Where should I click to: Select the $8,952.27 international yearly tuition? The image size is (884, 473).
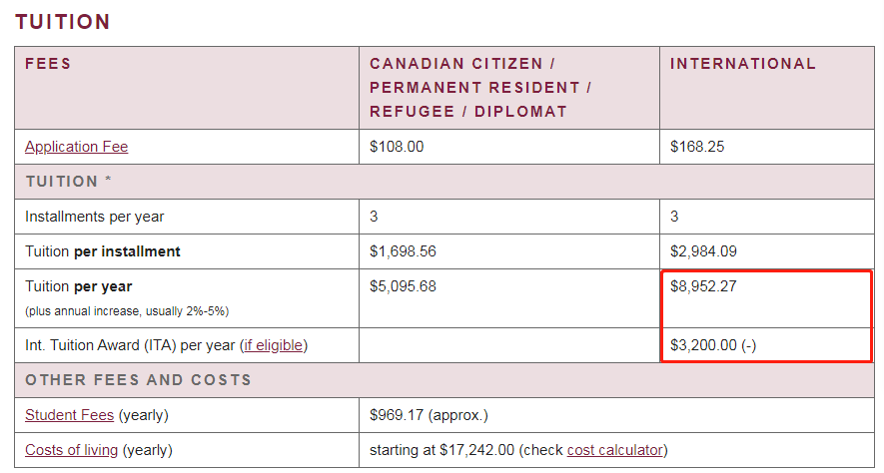[x=703, y=286]
